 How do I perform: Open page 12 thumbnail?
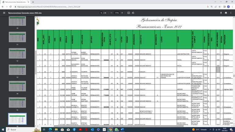(17, 53)
